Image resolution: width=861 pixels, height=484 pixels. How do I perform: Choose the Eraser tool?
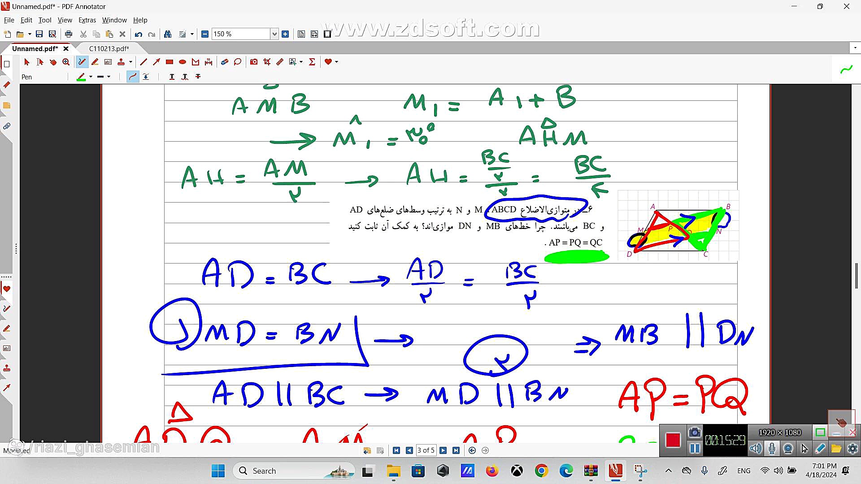point(225,62)
